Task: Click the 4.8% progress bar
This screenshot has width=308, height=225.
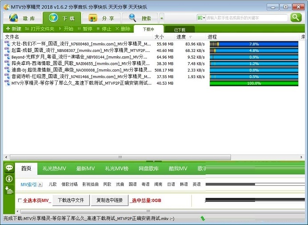Action: tap(254, 51)
